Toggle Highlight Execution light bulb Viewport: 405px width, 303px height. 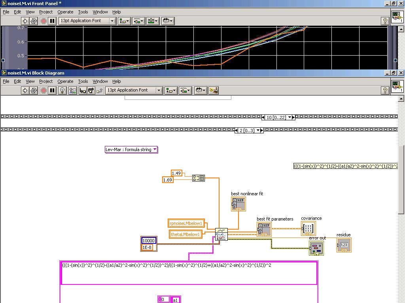62,90
